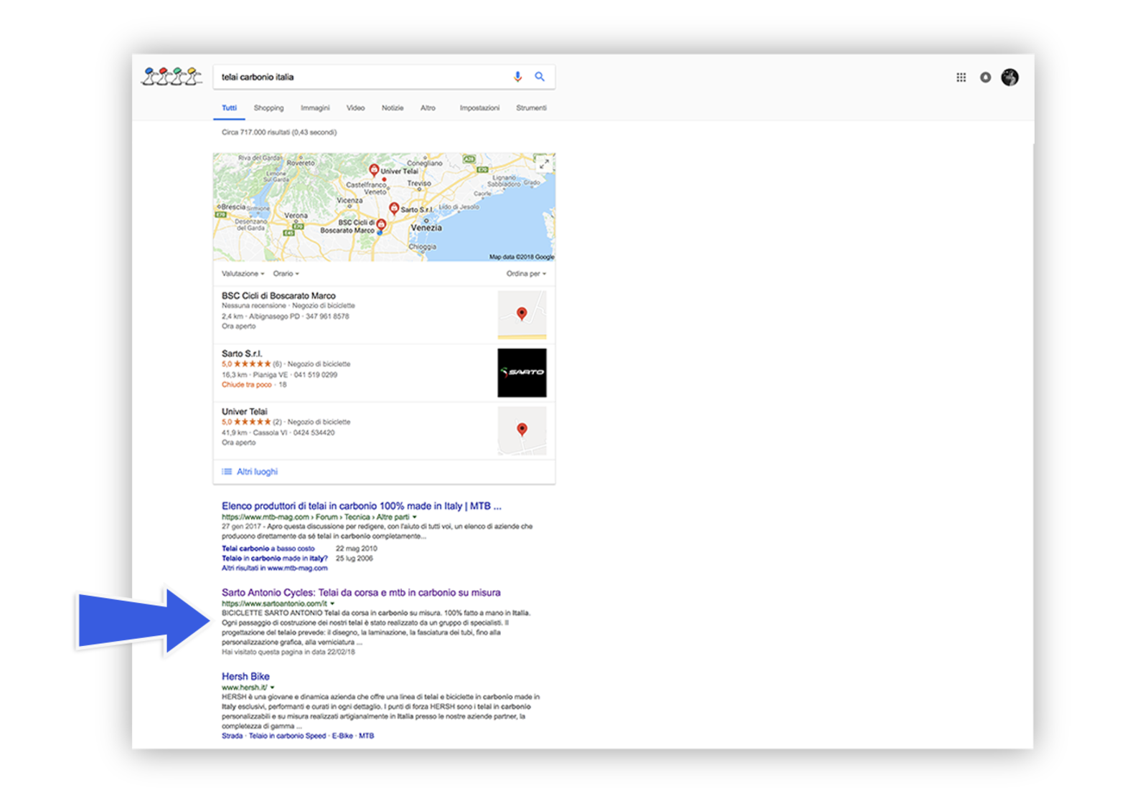Open Strumenti search tools
The height and width of the screenshot is (803, 1148).
(x=531, y=108)
